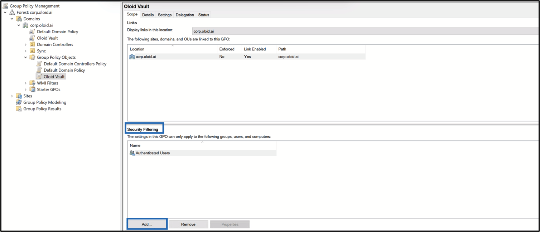Select the Sites tree item
Viewport: 540px width, 232px height.
(28, 96)
